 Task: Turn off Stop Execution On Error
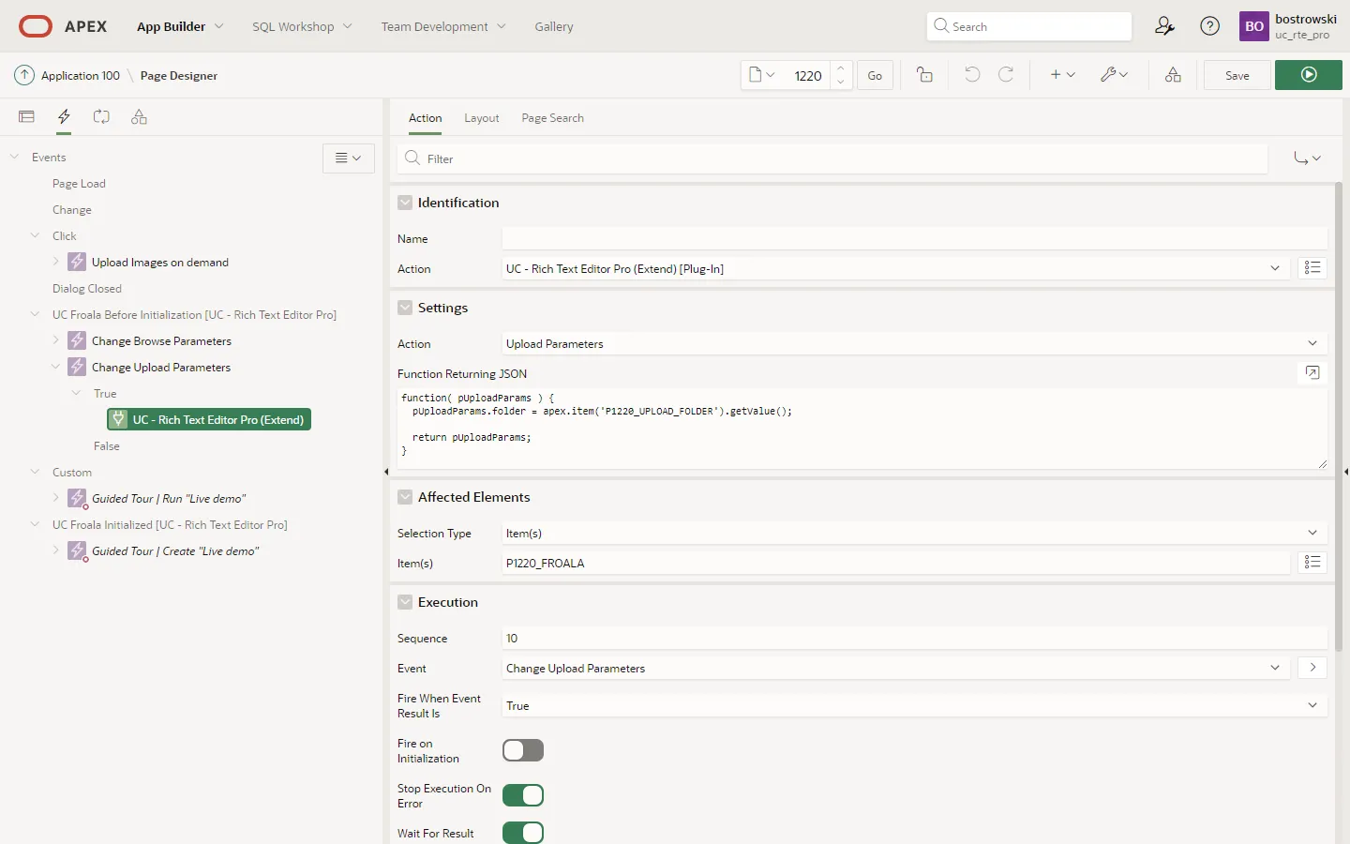(x=523, y=795)
